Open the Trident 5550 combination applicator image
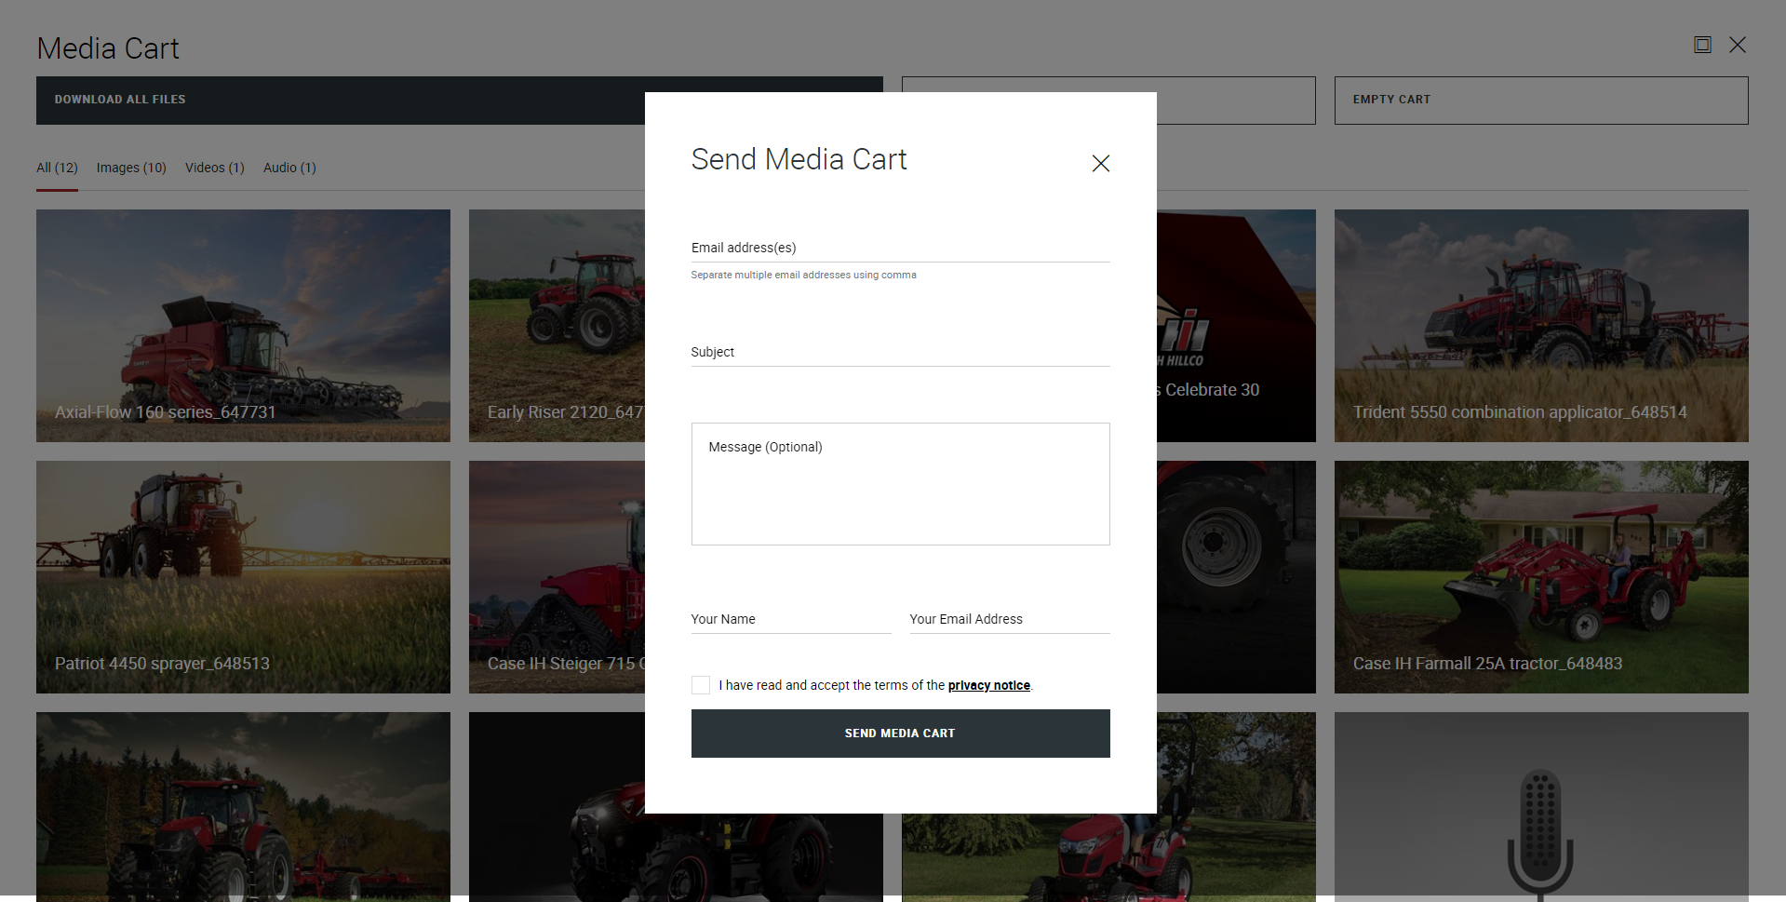Viewport: 1786px width, 902px height. click(x=1541, y=325)
